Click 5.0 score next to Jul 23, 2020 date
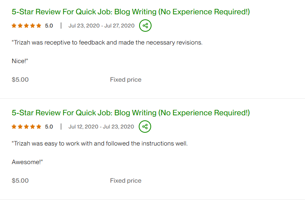The image size is (305, 202). (x=49, y=26)
